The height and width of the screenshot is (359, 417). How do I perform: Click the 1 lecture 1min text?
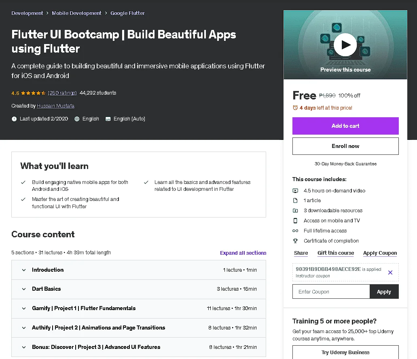click(x=240, y=270)
